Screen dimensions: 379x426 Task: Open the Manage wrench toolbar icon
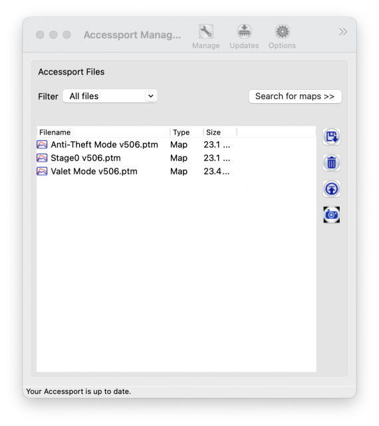[x=205, y=31]
